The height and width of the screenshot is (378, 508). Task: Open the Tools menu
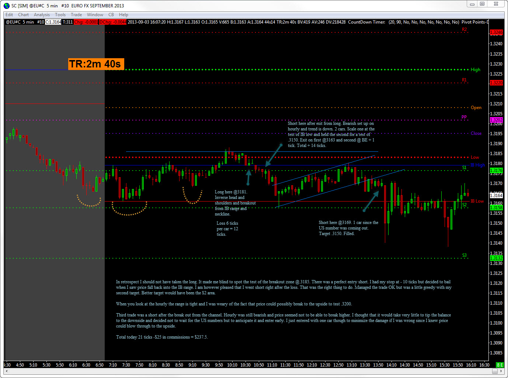pyautogui.click(x=60, y=15)
